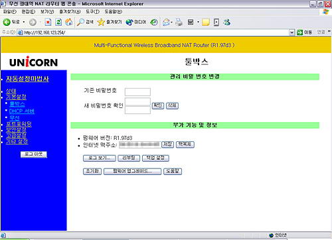
Task: Open Search (검색) magnifier button
Action: click(85, 22)
